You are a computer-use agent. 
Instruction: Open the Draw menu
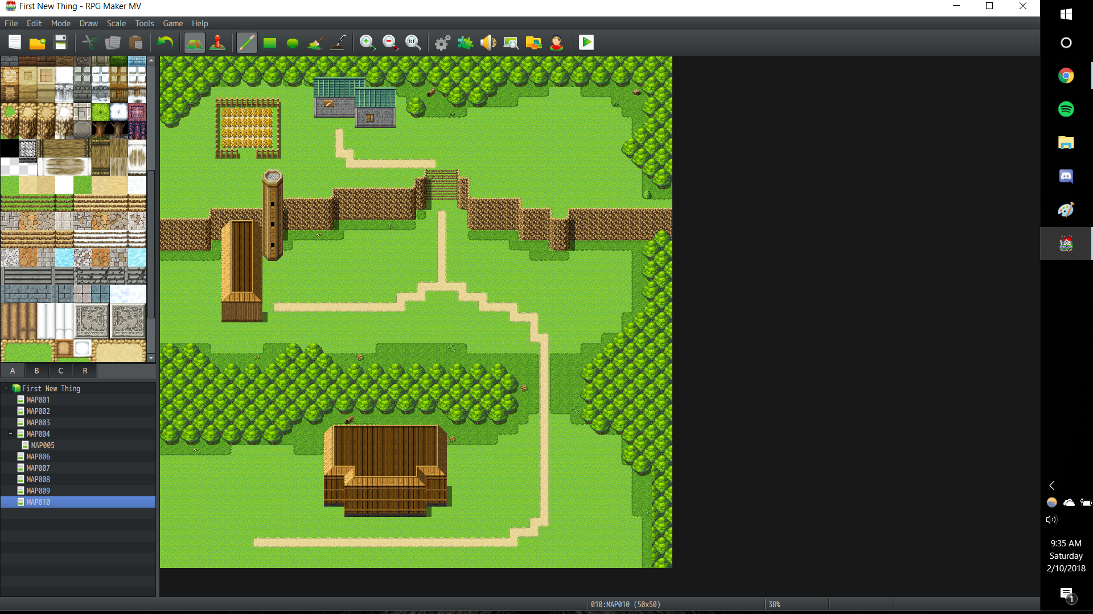pos(89,23)
